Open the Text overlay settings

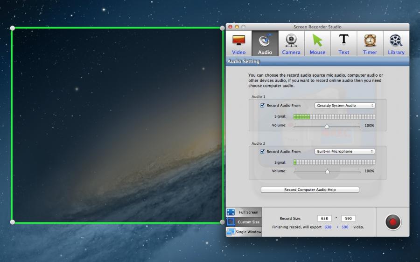(343, 44)
